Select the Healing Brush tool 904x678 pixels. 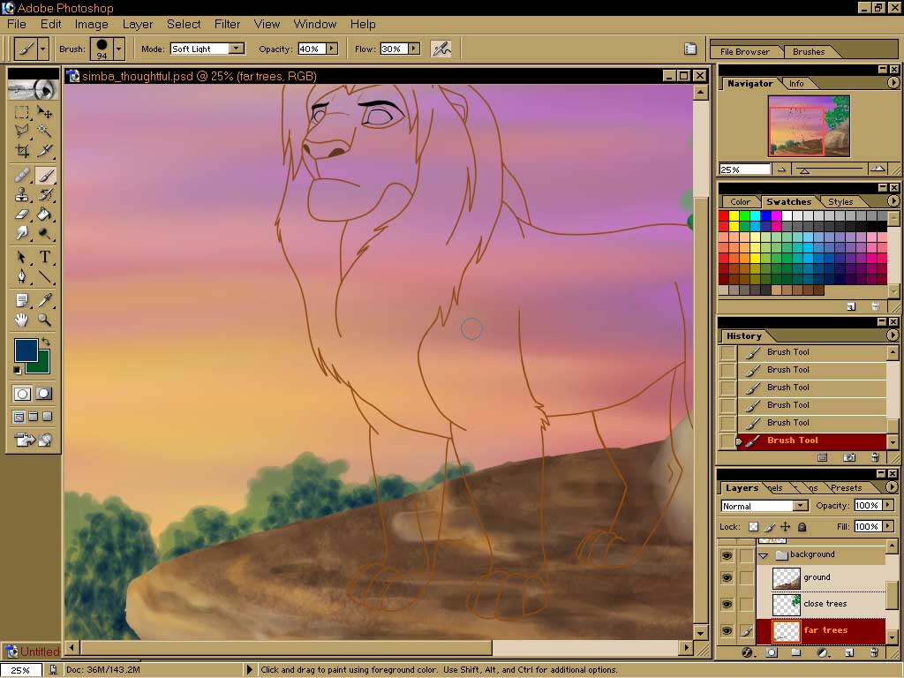(22, 175)
